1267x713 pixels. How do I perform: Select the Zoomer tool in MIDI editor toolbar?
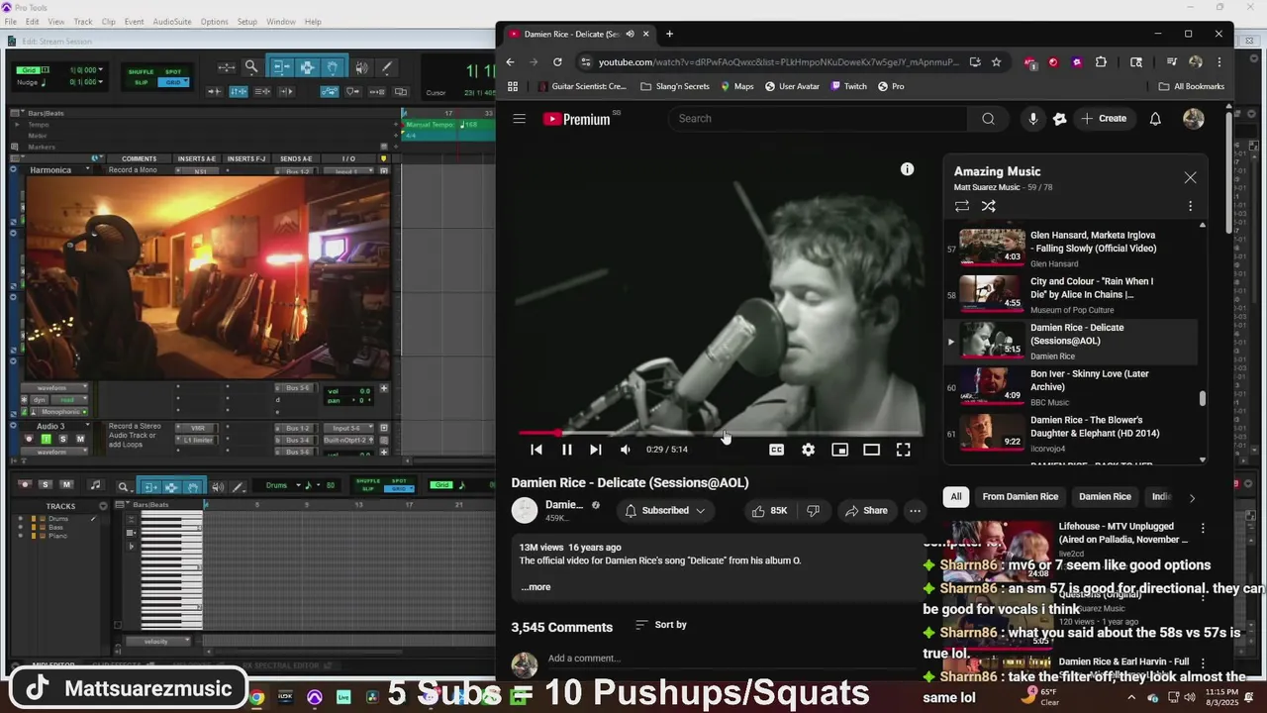(x=123, y=485)
